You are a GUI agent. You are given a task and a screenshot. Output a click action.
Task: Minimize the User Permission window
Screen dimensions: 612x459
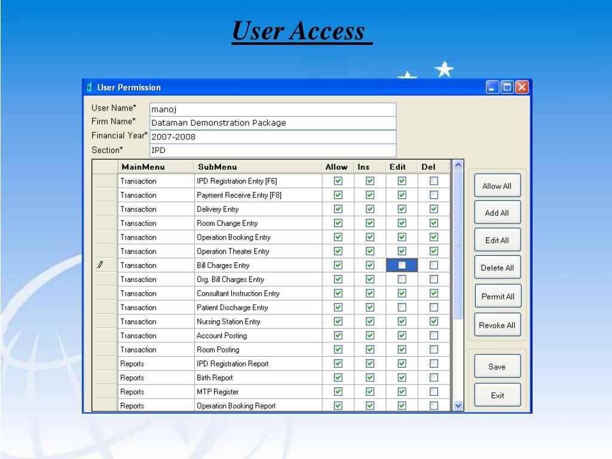coord(492,87)
